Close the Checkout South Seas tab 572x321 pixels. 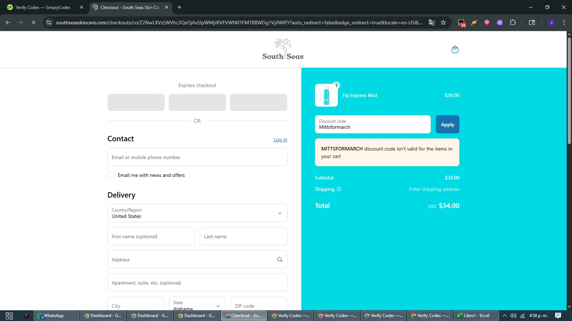point(167,7)
